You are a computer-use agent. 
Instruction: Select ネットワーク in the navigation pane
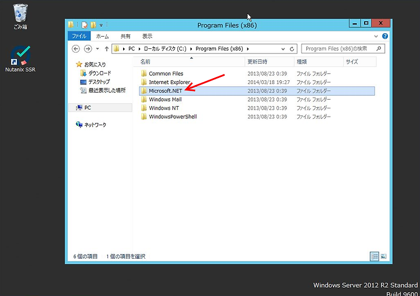[x=95, y=125]
